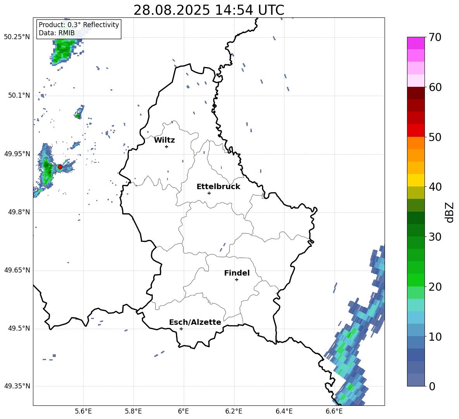Click the turquoise colorbar segment below 20
Image resolution: width=459 pixels, height=419 pixels.
coord(416,305)
